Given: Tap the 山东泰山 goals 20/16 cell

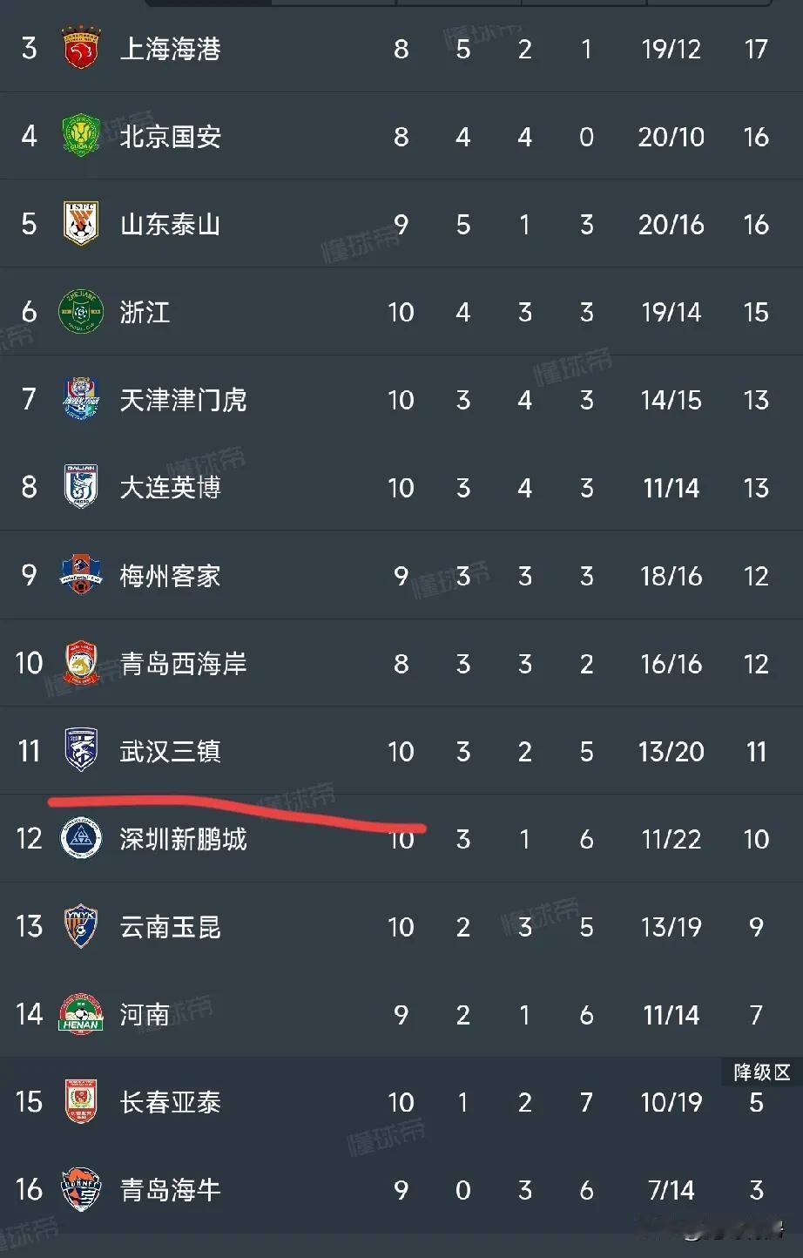Looking at the screenshot, I should 671,225.
